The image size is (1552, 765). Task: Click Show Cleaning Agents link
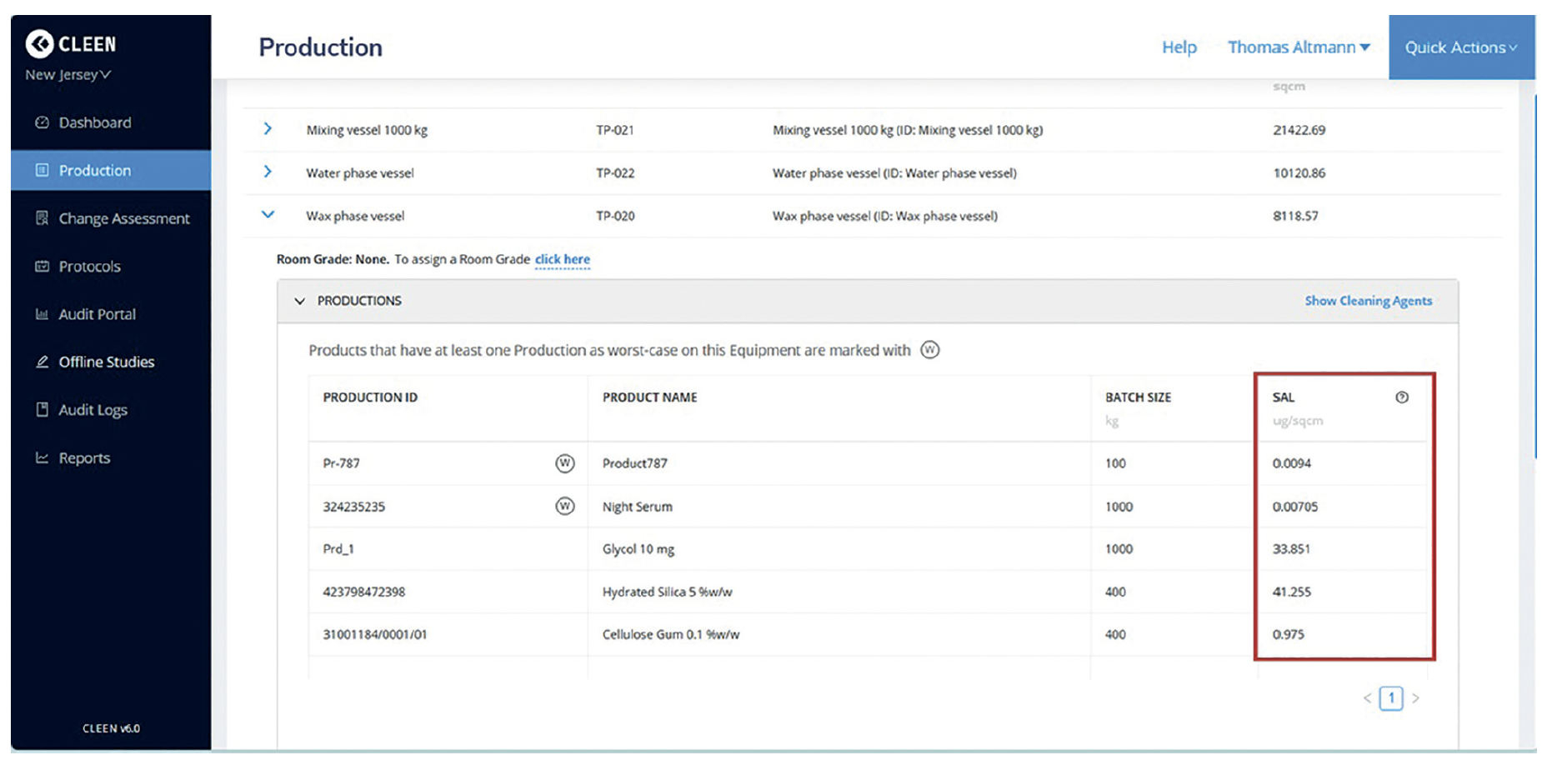point(1368,301)
